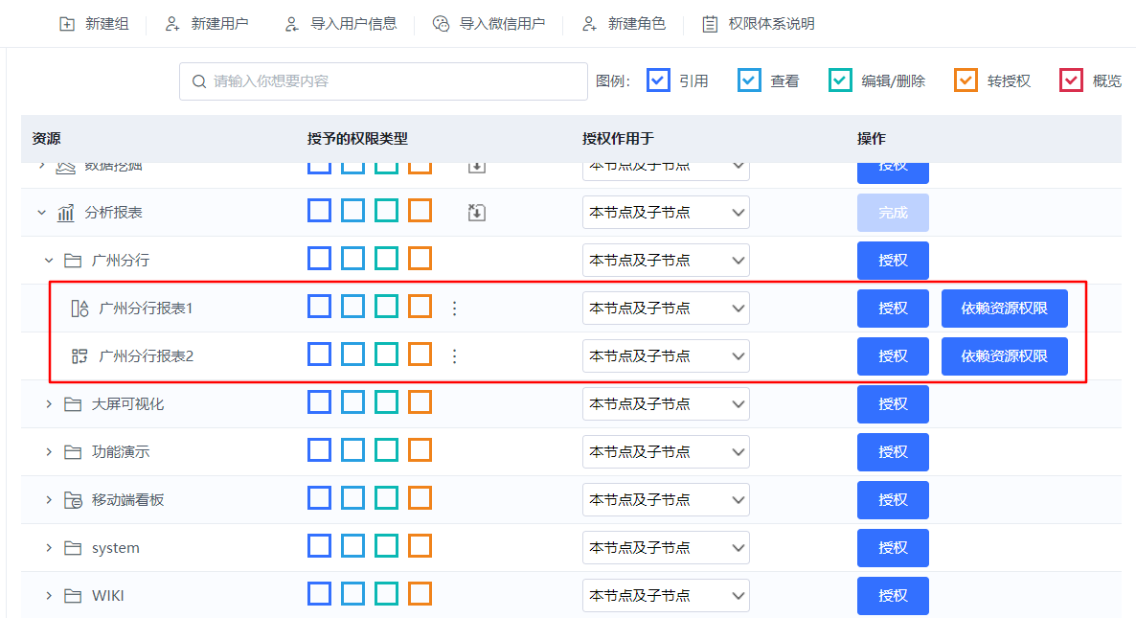
Task: Check the orange 转授权 box for 分析报表
Action: pos(420,211)
